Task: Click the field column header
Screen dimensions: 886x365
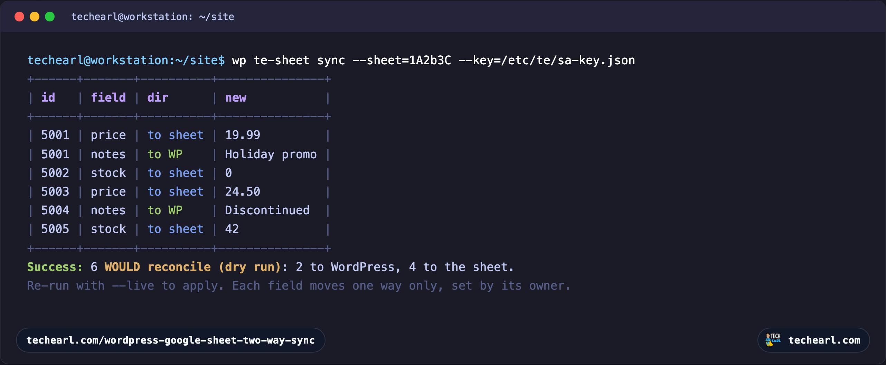Action: 109,98
